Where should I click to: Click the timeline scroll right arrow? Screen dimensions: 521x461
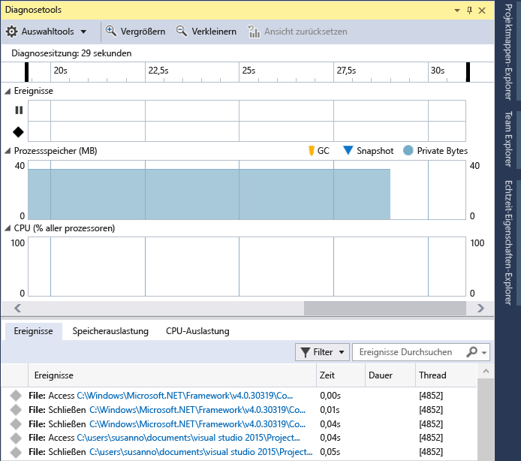point(480,309)
